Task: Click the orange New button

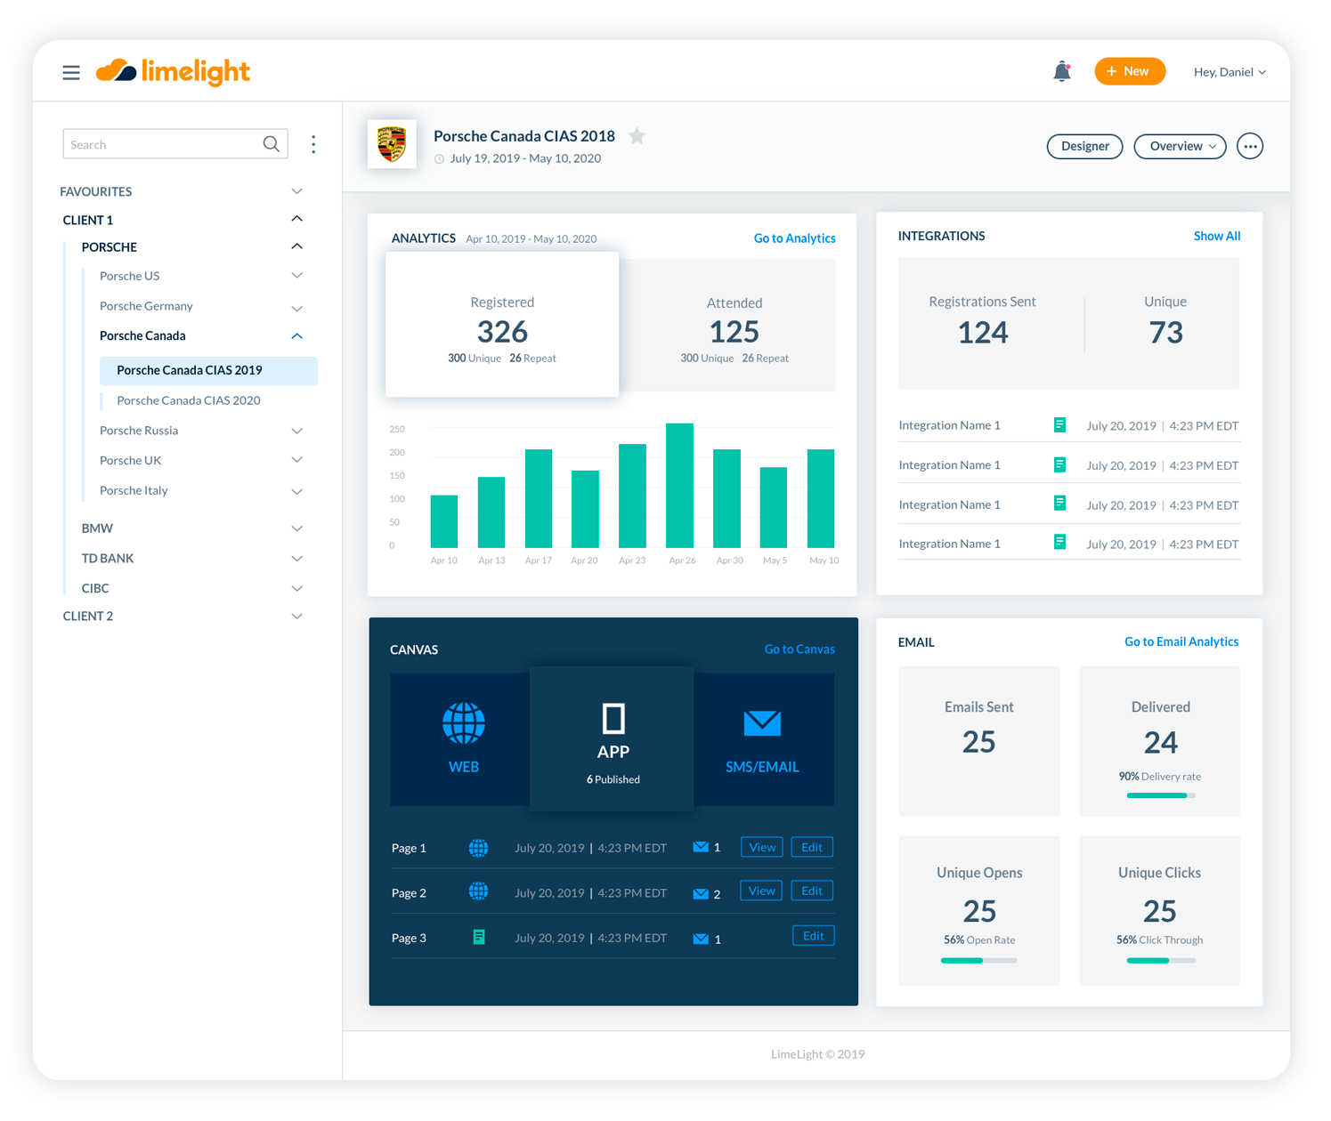Action: pos(1129,71)
